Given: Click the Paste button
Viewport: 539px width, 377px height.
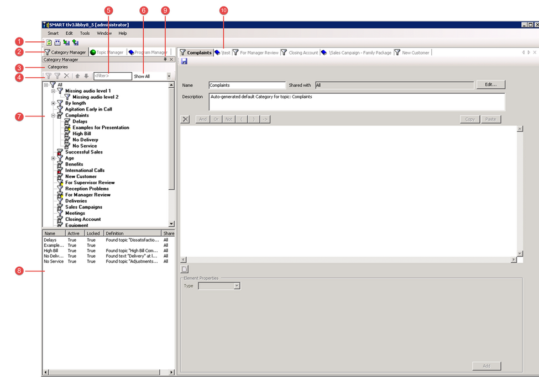Looking at the screenshot, I should point(490,119).
